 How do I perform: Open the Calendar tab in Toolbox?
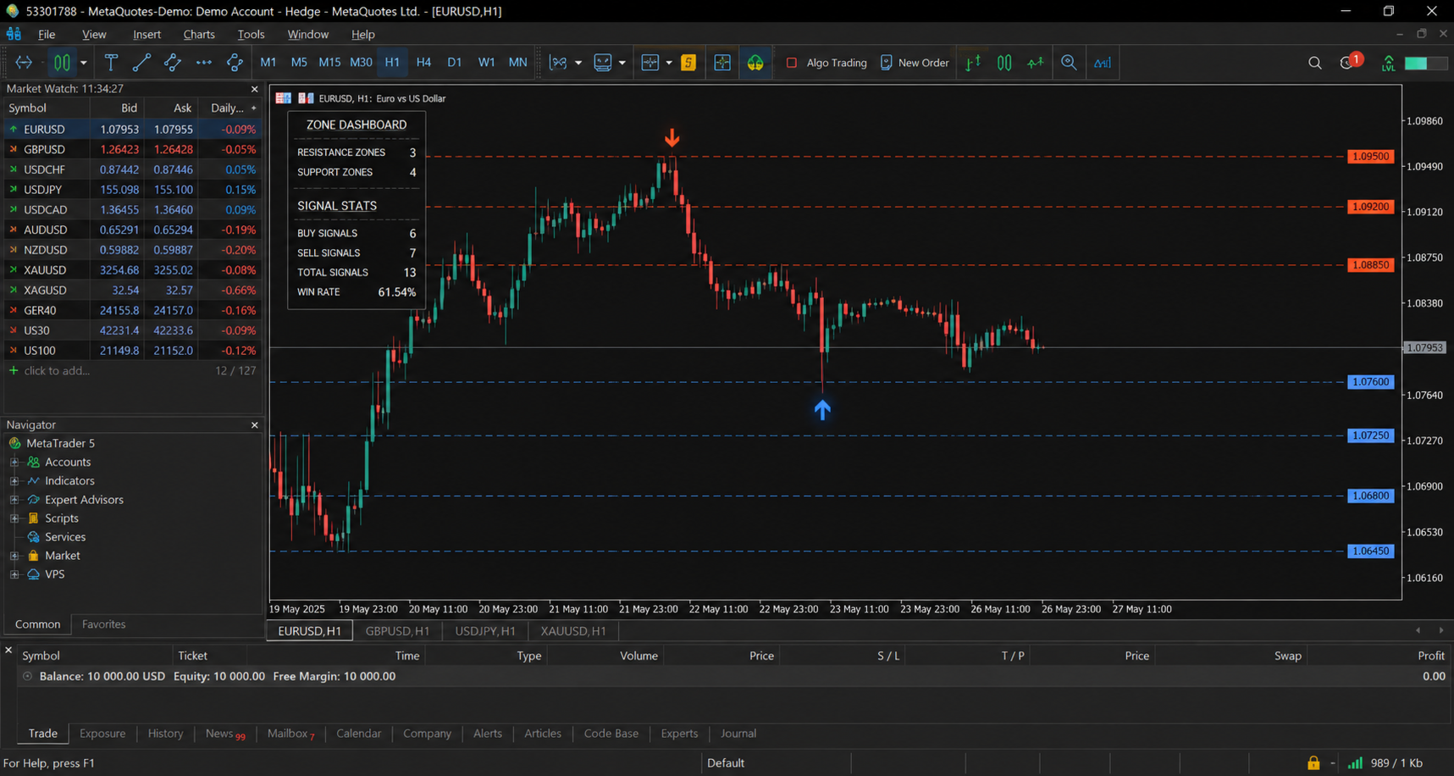(x=358, y=734)
